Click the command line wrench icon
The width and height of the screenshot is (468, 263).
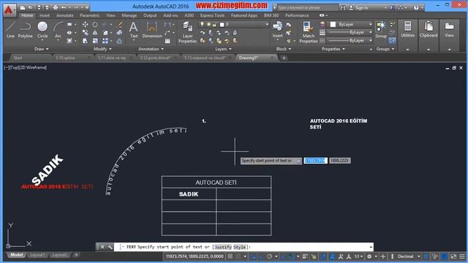point(110,247)
